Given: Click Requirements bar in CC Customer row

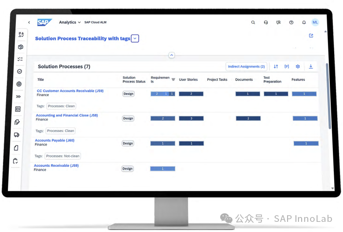Looking at the screenshot, I should (x=163, y=94).
